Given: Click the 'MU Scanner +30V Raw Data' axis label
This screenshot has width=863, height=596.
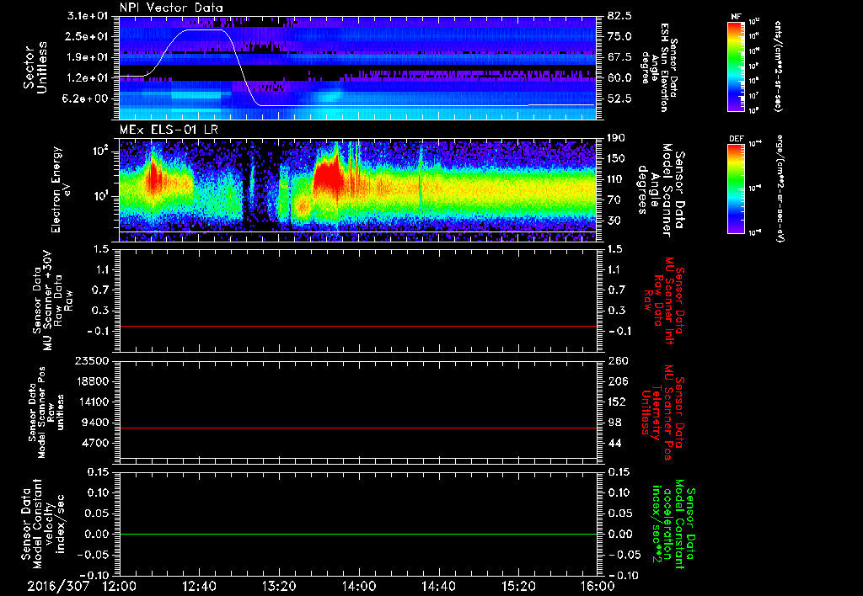Looking at the screenshot, I should point(53,301).
